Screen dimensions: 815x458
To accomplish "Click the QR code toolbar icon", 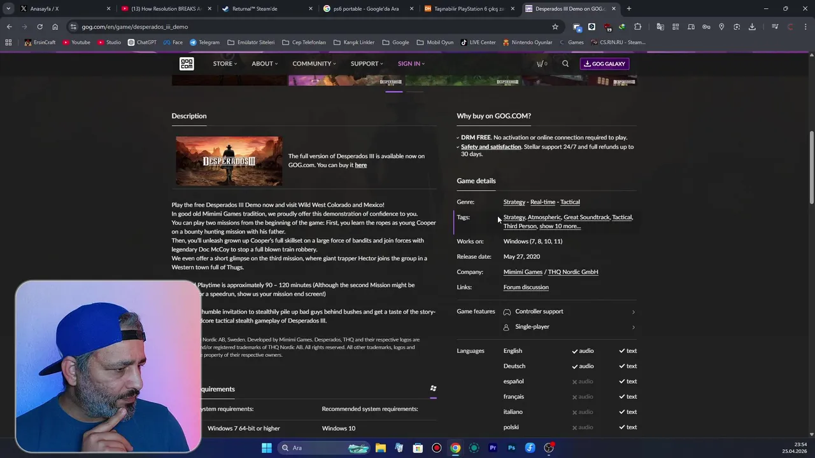I will tap(676, 27).
